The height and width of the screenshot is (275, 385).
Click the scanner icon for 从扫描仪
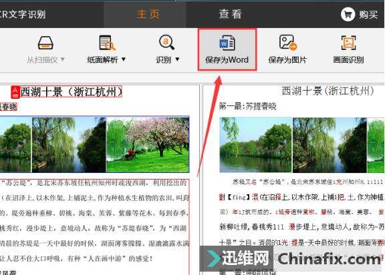(45, 43)
